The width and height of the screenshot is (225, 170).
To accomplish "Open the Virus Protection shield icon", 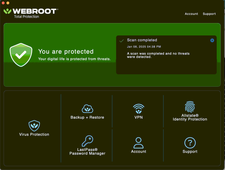I will [34, 126].
